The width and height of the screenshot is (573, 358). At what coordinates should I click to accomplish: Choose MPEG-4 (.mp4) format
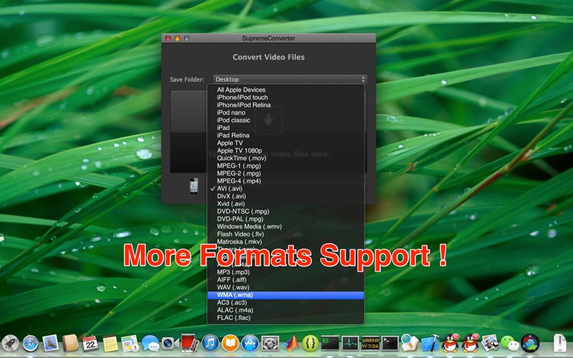[x=286, y=181]
